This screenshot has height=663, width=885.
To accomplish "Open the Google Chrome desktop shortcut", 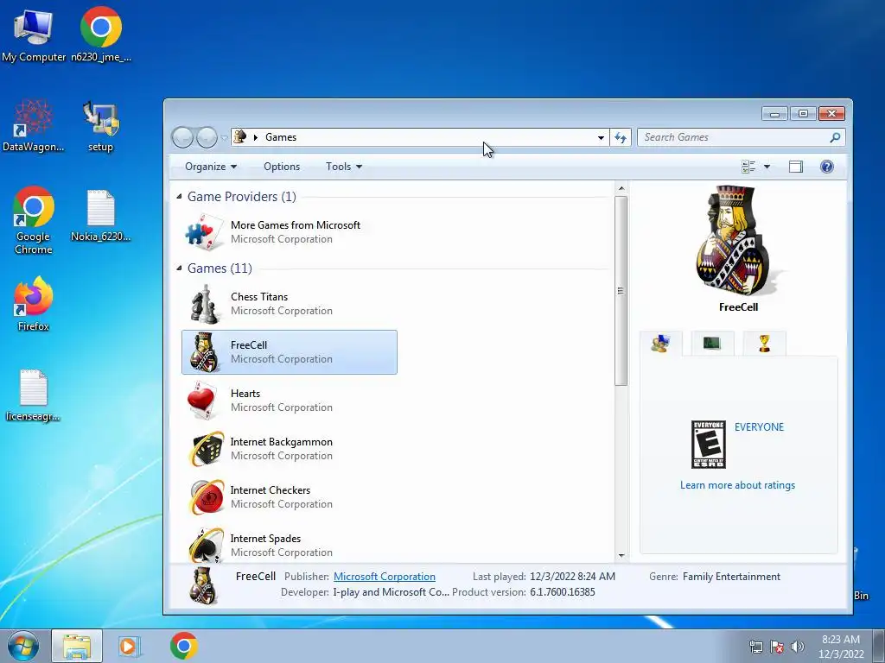I will 34,220.
